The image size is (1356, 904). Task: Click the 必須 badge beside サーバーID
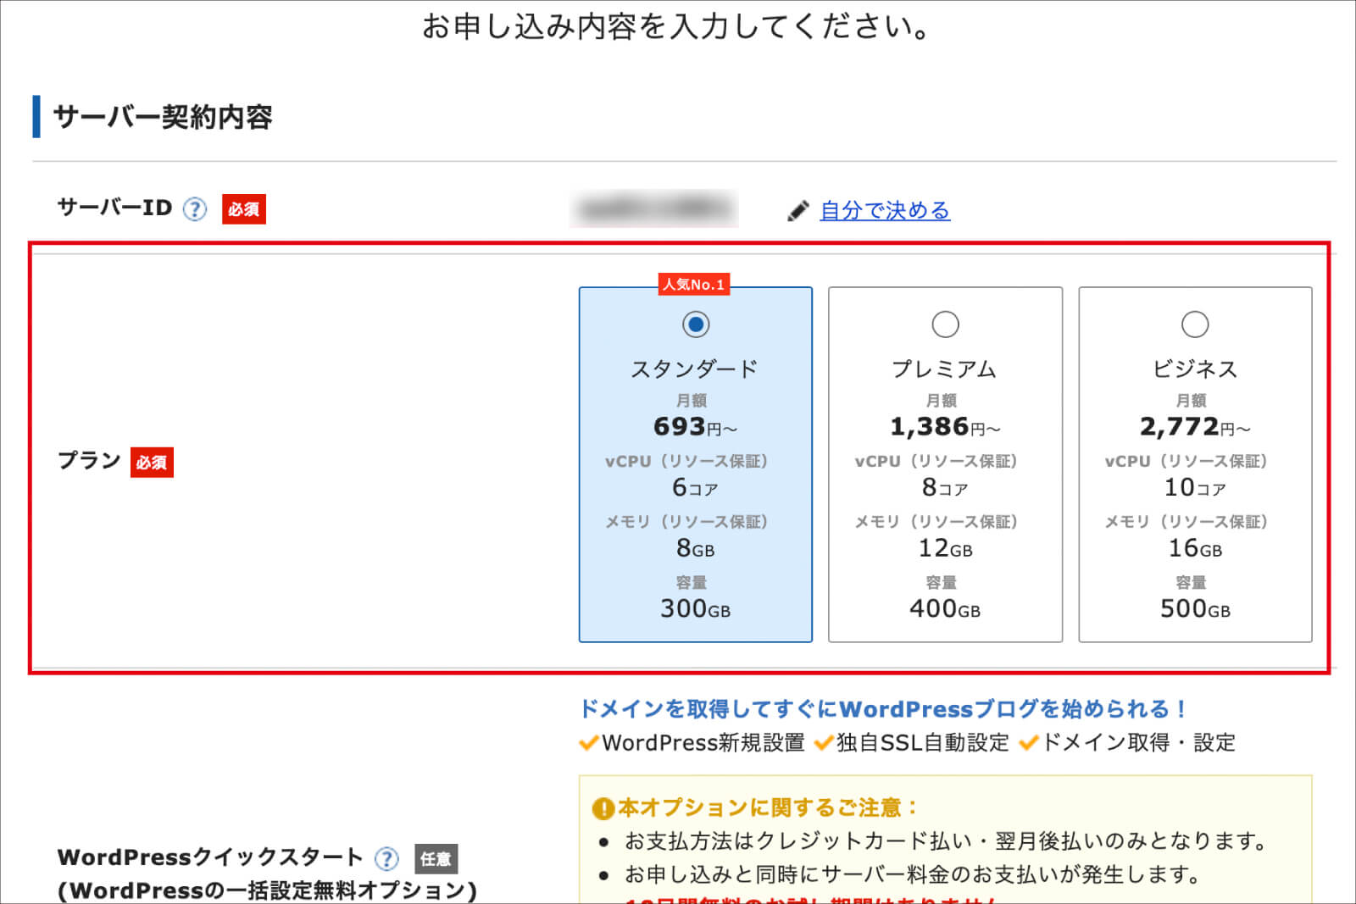244,209
